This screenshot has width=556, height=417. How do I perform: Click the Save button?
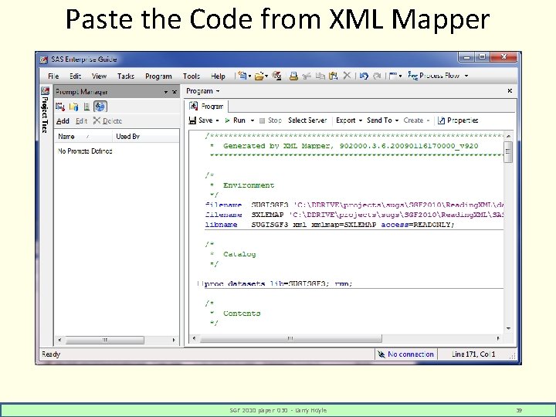click(200, 120)
